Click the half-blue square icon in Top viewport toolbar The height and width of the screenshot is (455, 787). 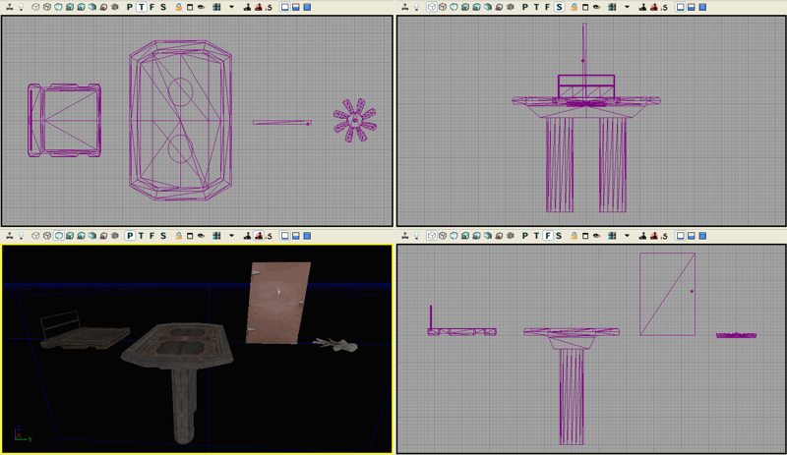296,7
